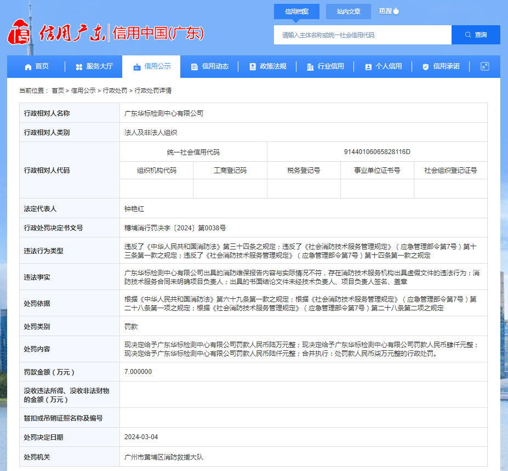Open the 信用公示 navigation menu
508x471 pixels.
pos(152,66)
